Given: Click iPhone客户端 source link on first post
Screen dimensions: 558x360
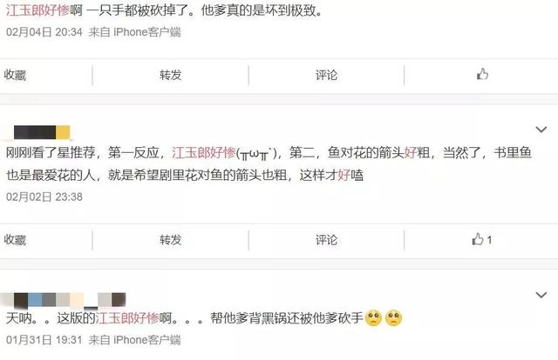Looking at the screenshot, I should pos(147,32).
